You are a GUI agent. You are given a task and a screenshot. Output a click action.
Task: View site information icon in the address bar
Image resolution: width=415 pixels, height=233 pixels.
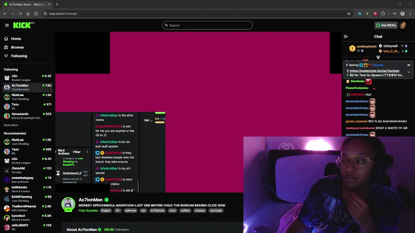(x=45, y=14)
